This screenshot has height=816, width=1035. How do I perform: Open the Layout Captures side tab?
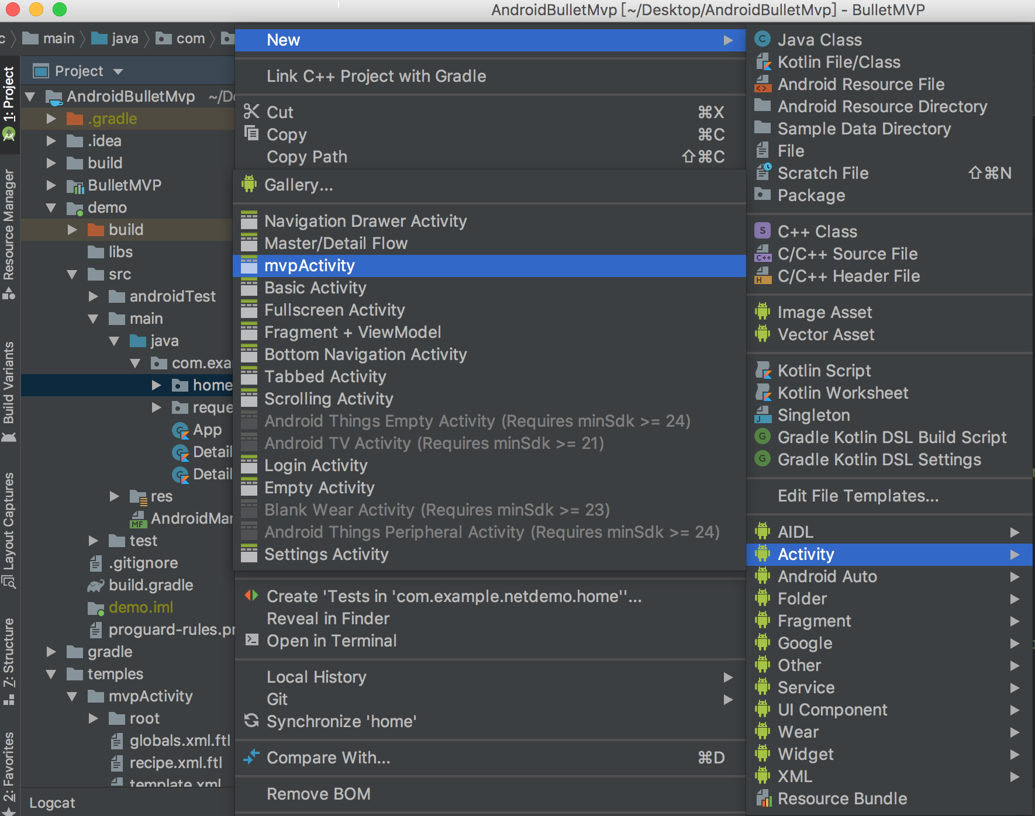[x=9, y=530]
